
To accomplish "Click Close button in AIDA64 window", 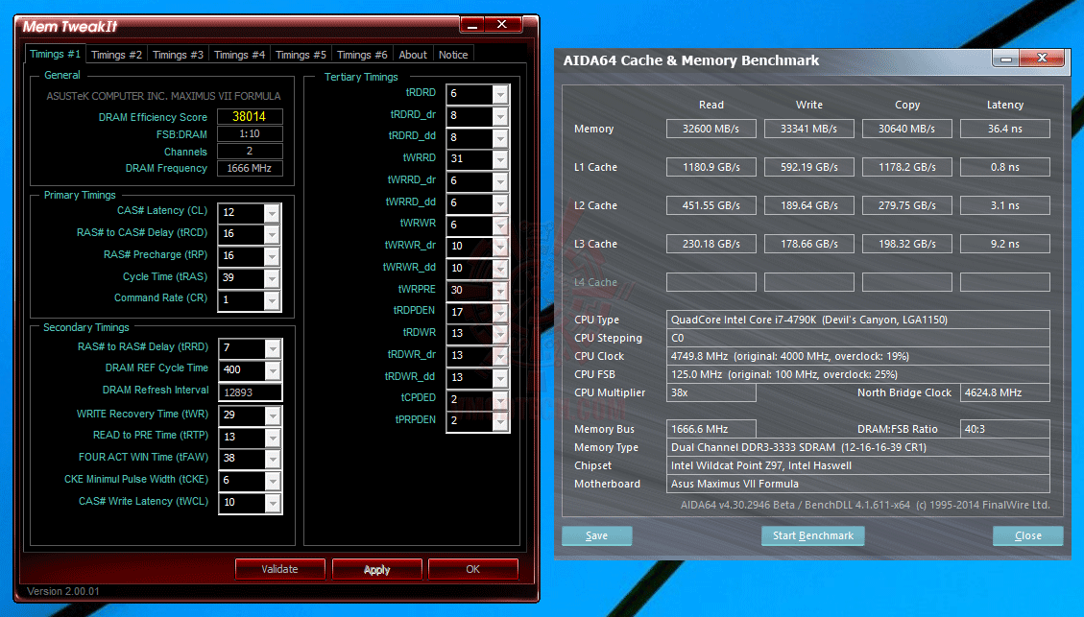I will (1028, 536).
